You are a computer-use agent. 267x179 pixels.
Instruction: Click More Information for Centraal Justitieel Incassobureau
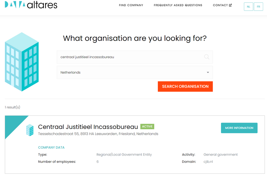point(239,128)
